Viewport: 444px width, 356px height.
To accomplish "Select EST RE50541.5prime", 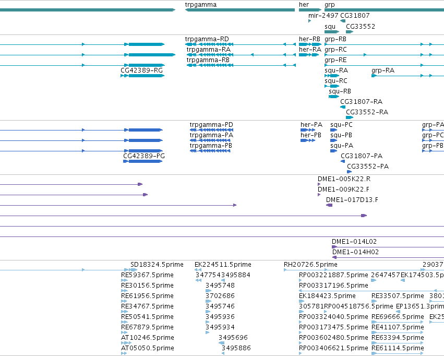I will [x=147, y=317].
